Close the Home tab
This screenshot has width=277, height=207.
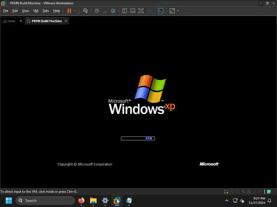pos(21,21)
